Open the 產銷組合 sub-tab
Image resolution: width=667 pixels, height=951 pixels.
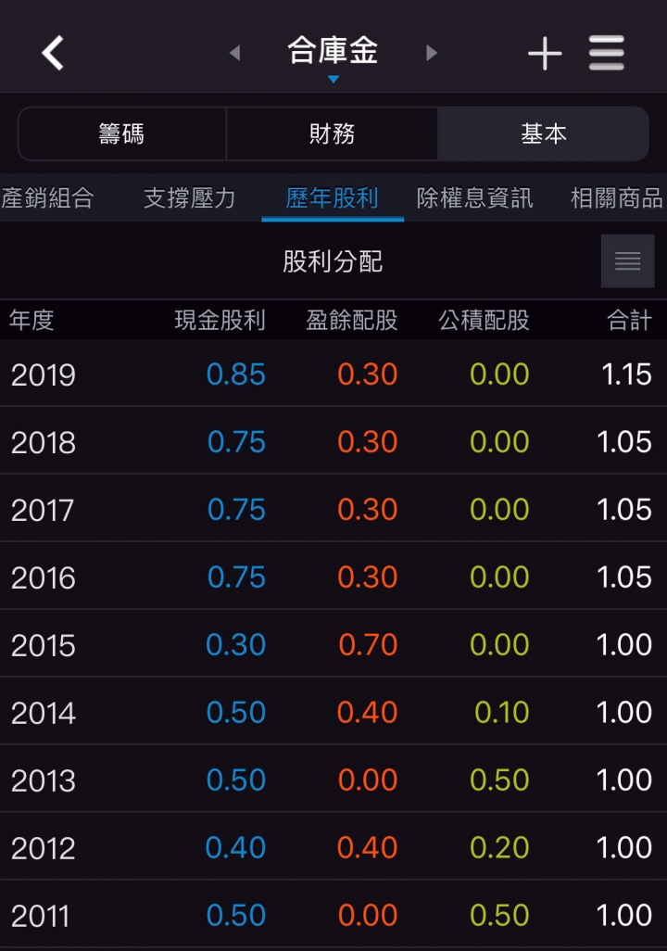tap(47, 197)
